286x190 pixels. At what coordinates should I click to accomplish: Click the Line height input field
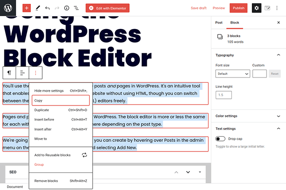[224, 95]
